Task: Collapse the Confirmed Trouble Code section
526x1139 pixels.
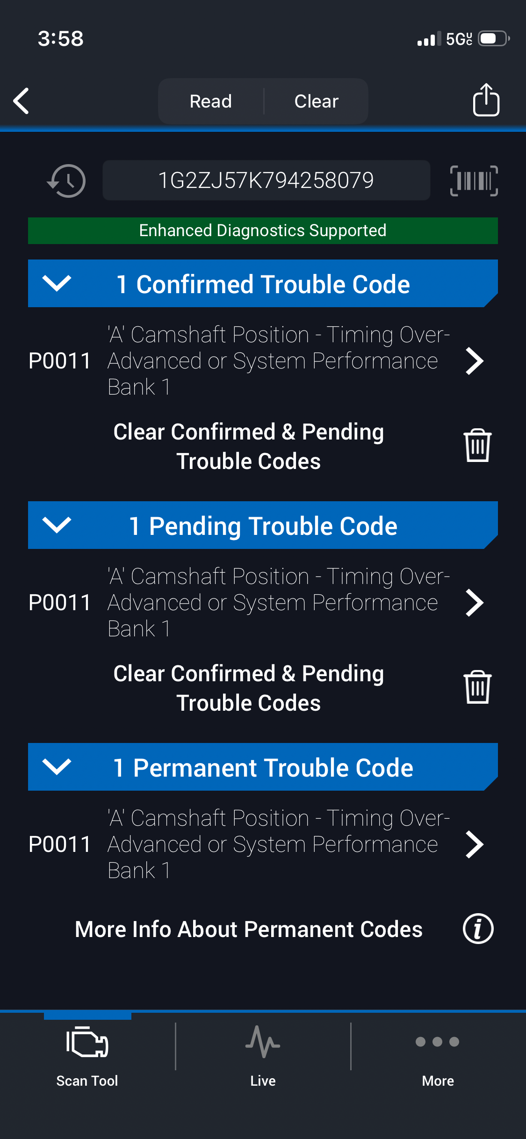Action: pos(57,283)
